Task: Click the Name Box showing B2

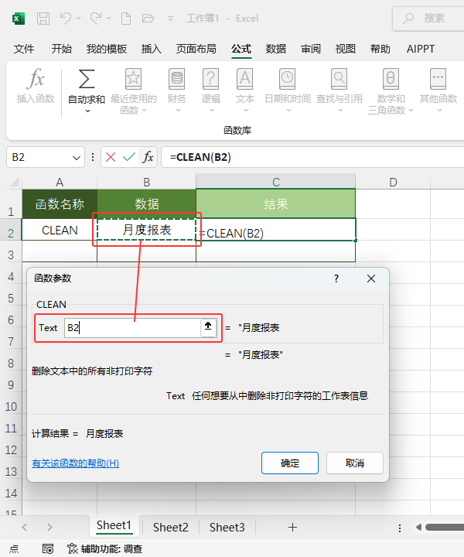Action: click(39, 157)
